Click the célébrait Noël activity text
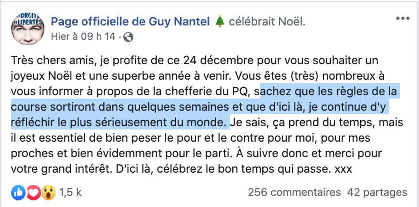The image size is (419, 207). tap(267, 22)
